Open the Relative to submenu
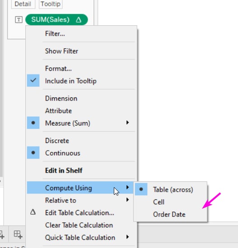Viewport: 238px width, 248px height. (x=81, y=200)
